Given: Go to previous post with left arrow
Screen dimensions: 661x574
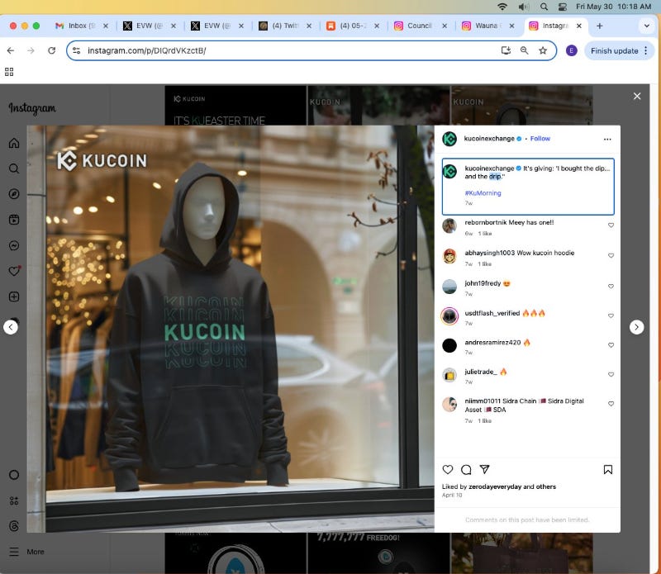Looking at the screenshot, I should (11, 327).
